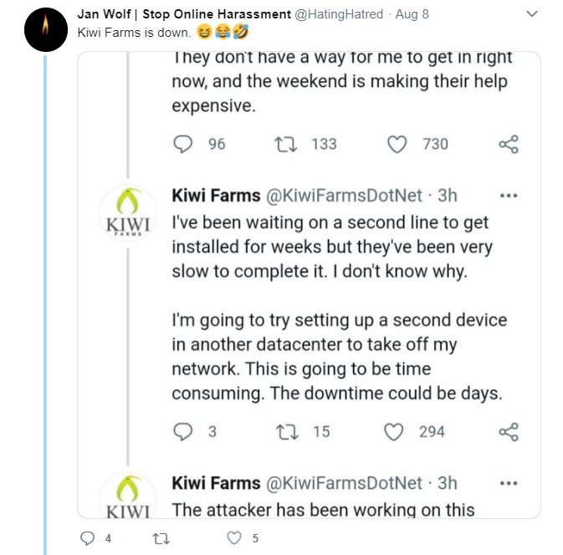Open three-dot menu on second-line tweet
The height and width of the screenshot is (555, 563).
[x=508, y=197]
